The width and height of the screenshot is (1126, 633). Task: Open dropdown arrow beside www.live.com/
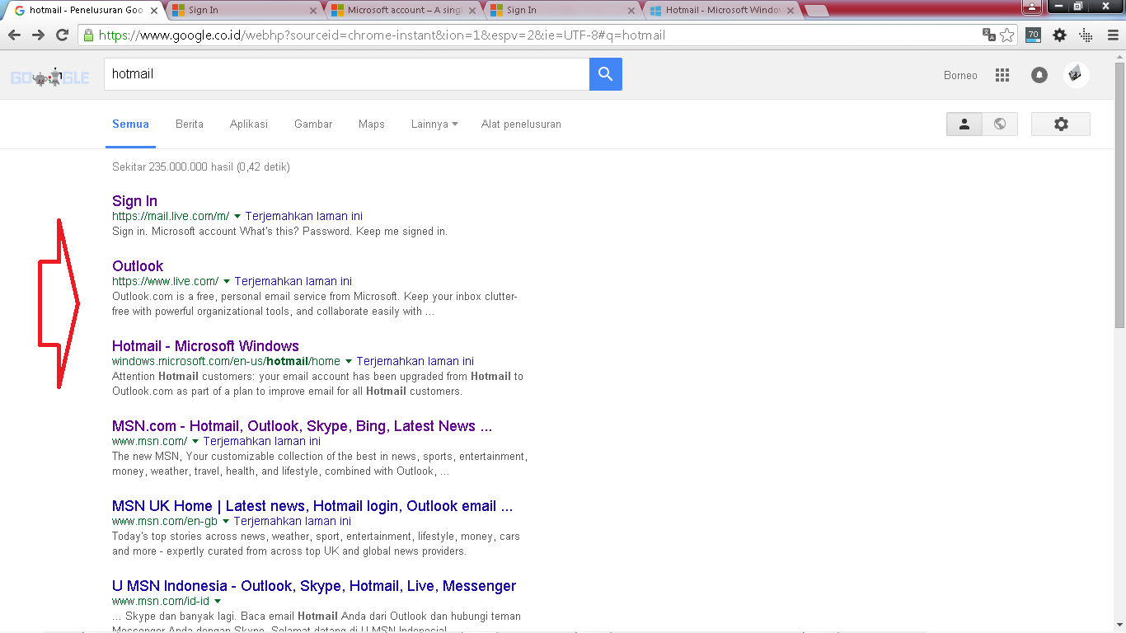pyautogui.click(x=227, y=281)
